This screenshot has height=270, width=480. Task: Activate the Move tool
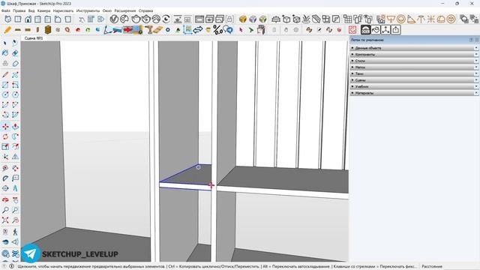click(x=5, y=127)
